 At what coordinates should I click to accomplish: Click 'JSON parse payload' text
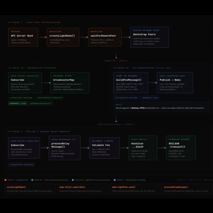[62, 87]
